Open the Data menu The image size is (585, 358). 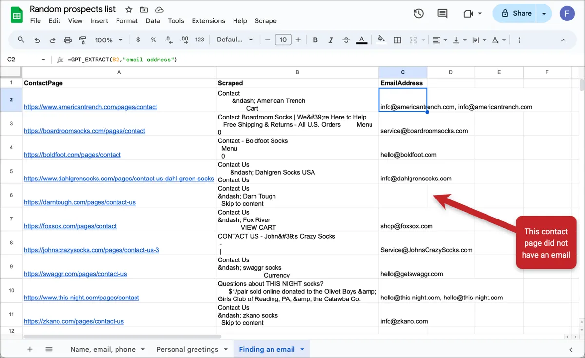pos(153,21)
